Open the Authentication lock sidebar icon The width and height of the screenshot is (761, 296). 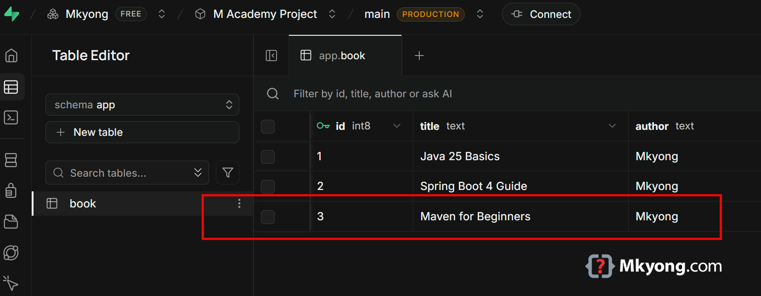[x=11, y=190]
